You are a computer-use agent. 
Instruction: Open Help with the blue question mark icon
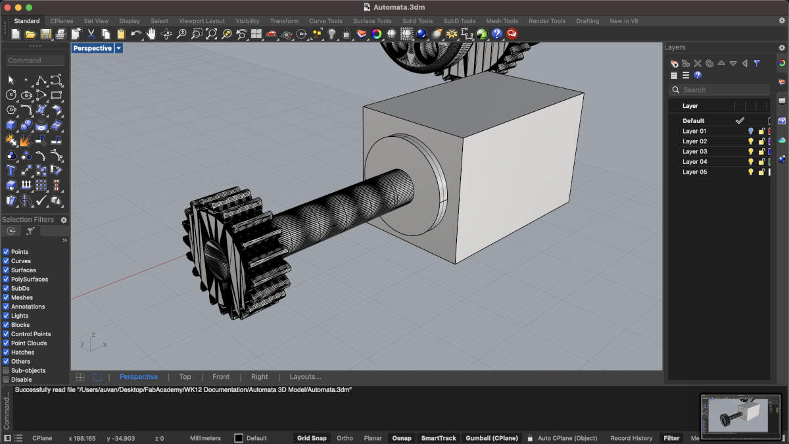coord(496,34)
